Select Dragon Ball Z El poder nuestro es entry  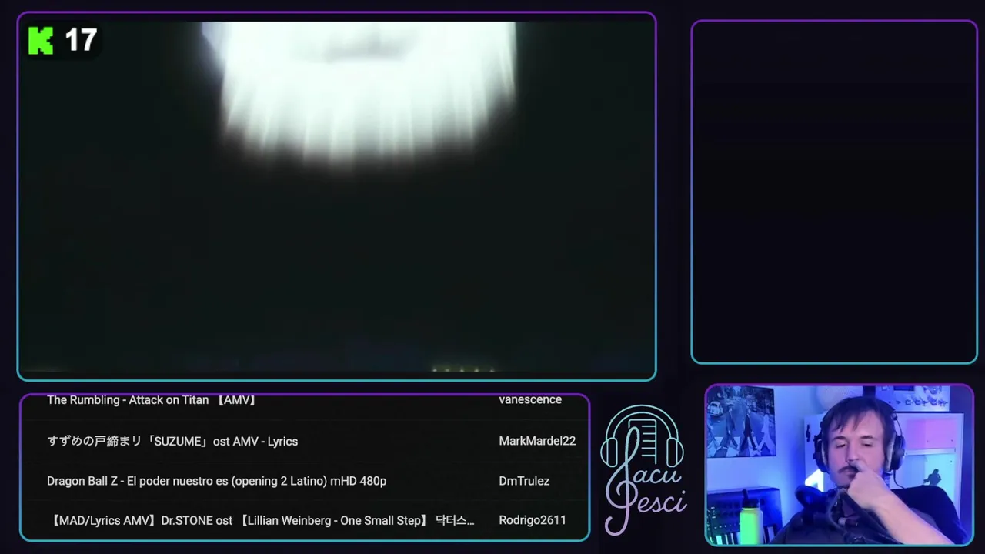pyautogui.click(x=216, y=481)
